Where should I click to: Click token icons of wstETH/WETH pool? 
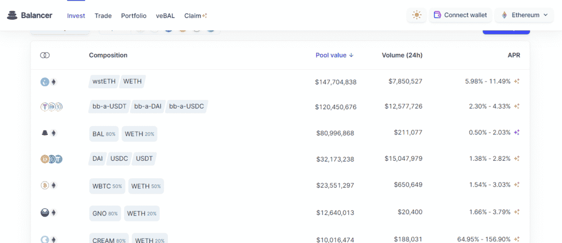coord(49,82)
